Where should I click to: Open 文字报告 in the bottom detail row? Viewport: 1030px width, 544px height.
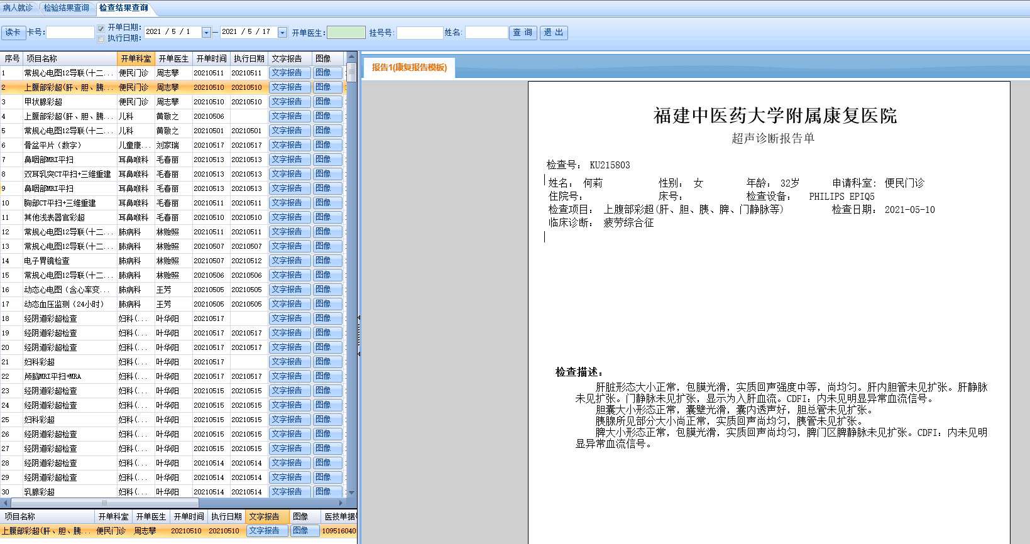coord(267,531)
